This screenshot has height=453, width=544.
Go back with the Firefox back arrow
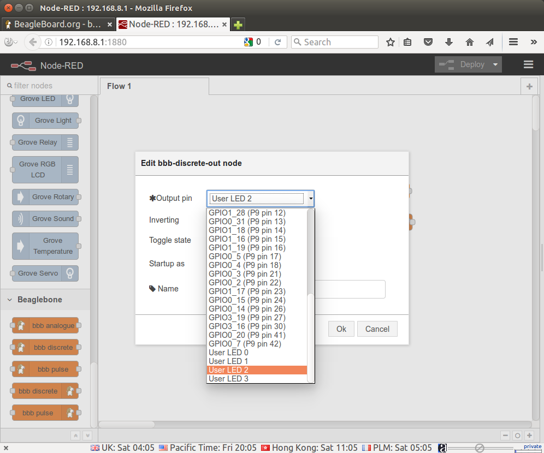point(33,42)
